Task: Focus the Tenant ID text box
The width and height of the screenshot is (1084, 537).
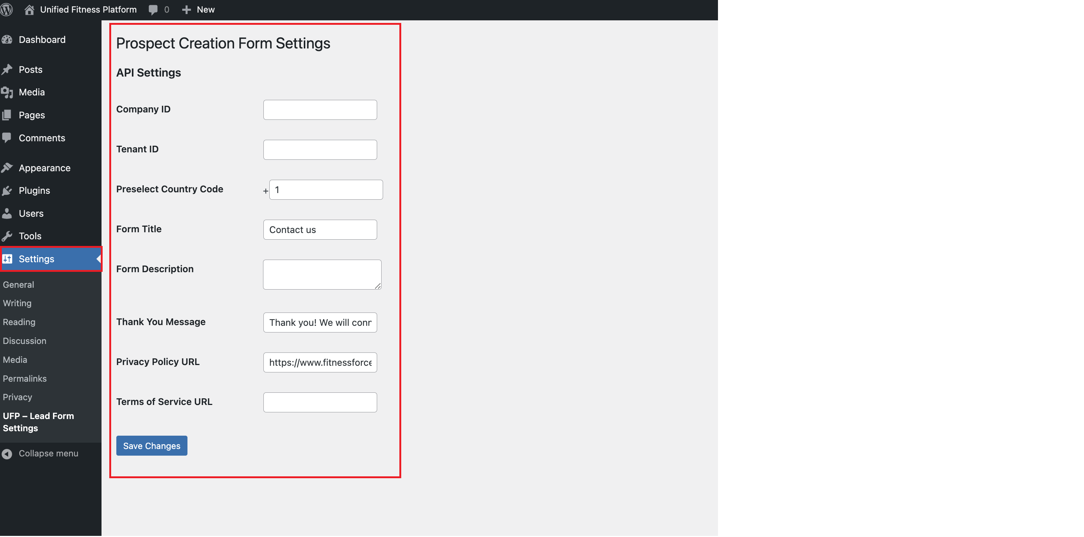Action: tap(320, 149)
